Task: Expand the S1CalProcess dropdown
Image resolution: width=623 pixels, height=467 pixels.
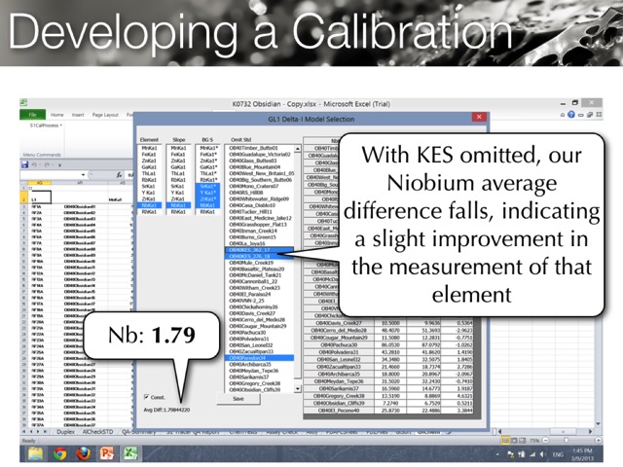Action: click(x=62, y=126)
